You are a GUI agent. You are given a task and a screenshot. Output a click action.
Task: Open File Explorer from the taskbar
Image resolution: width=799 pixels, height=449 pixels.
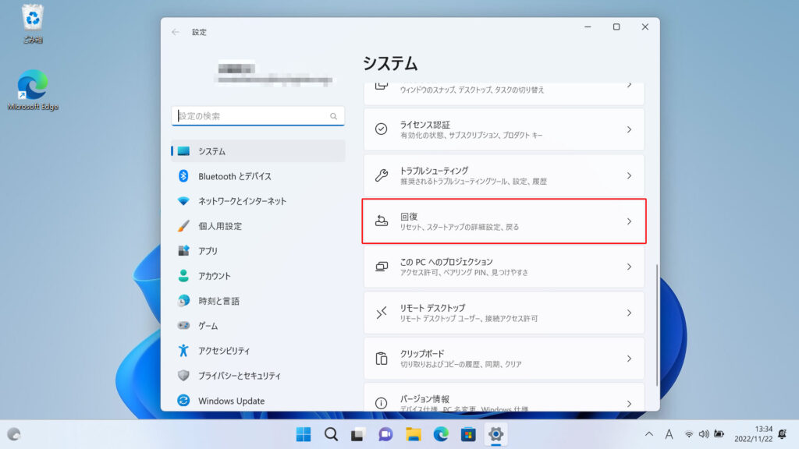tap(414, 434)
